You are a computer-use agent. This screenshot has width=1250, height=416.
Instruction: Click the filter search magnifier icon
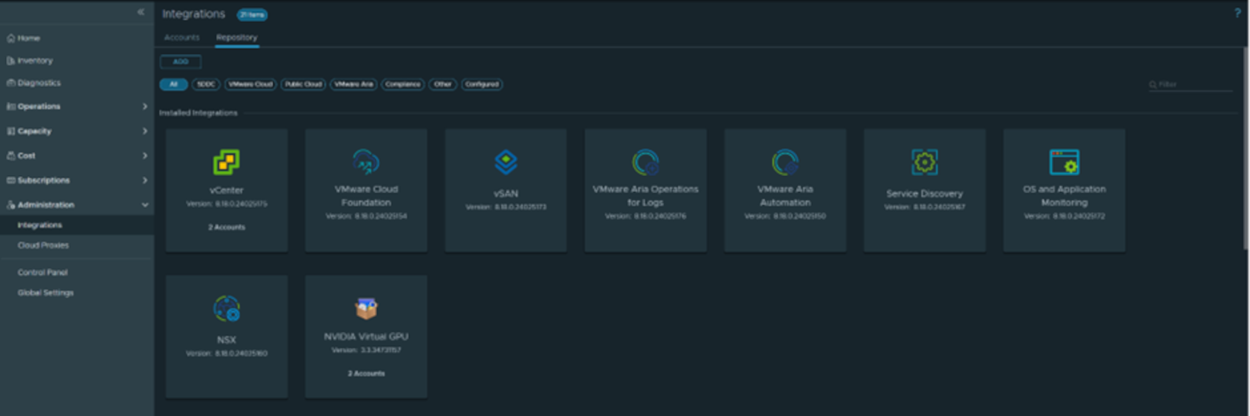point(1152,85)
